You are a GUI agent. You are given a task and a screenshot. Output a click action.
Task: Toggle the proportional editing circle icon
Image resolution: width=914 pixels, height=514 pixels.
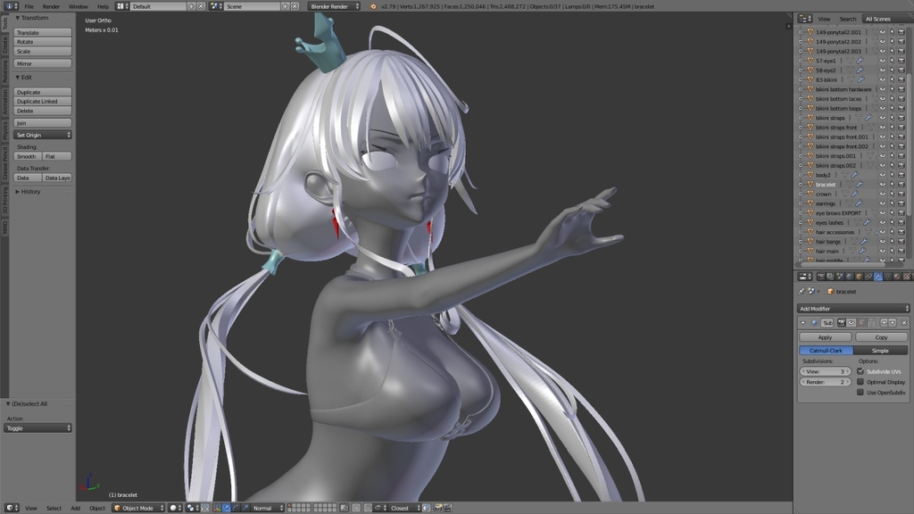[356, 508]
